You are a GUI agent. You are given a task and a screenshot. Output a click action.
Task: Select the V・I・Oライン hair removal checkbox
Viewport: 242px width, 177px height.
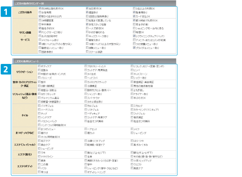click(x=39, y=156)
